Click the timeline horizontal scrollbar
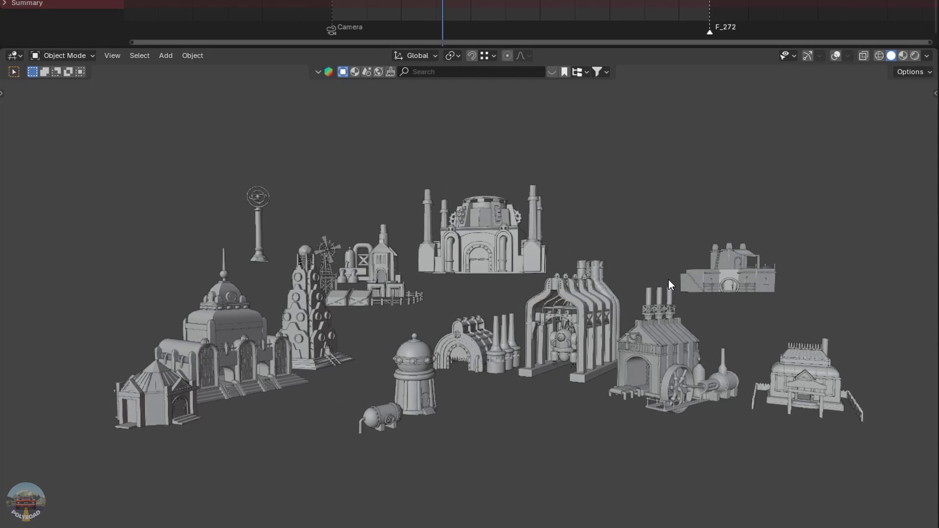Viewport: 939px width, 528px height. click(531, 43)
